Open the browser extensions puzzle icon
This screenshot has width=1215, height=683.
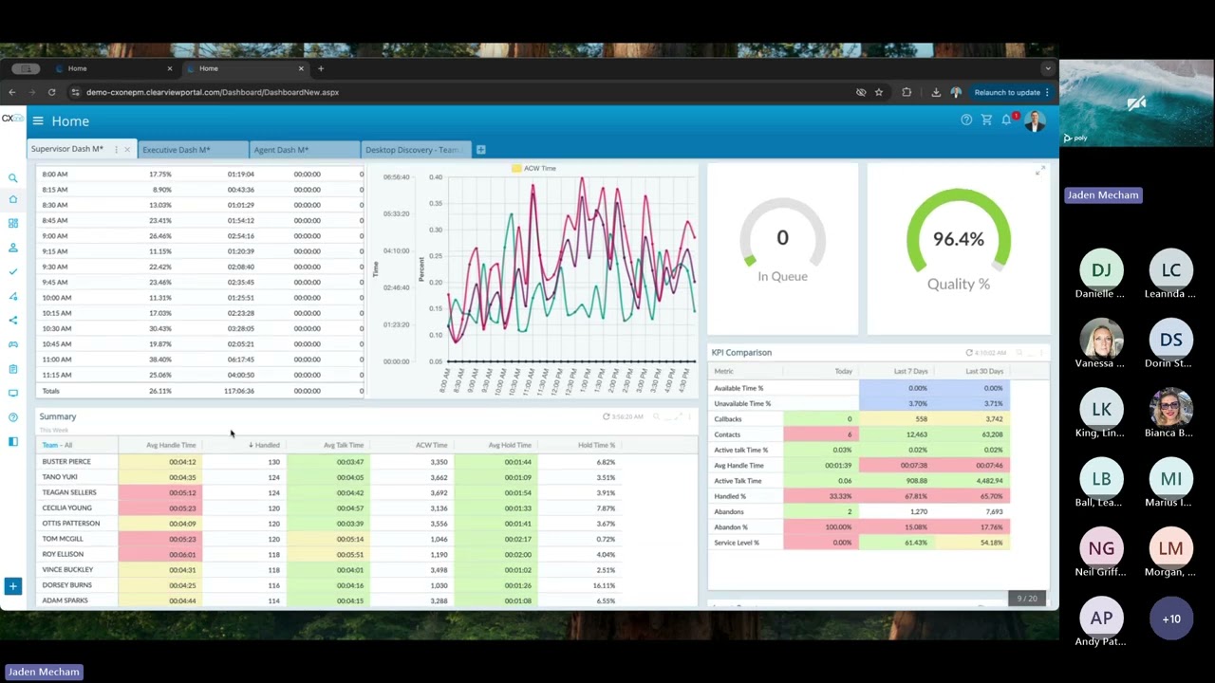pos(907,92)
